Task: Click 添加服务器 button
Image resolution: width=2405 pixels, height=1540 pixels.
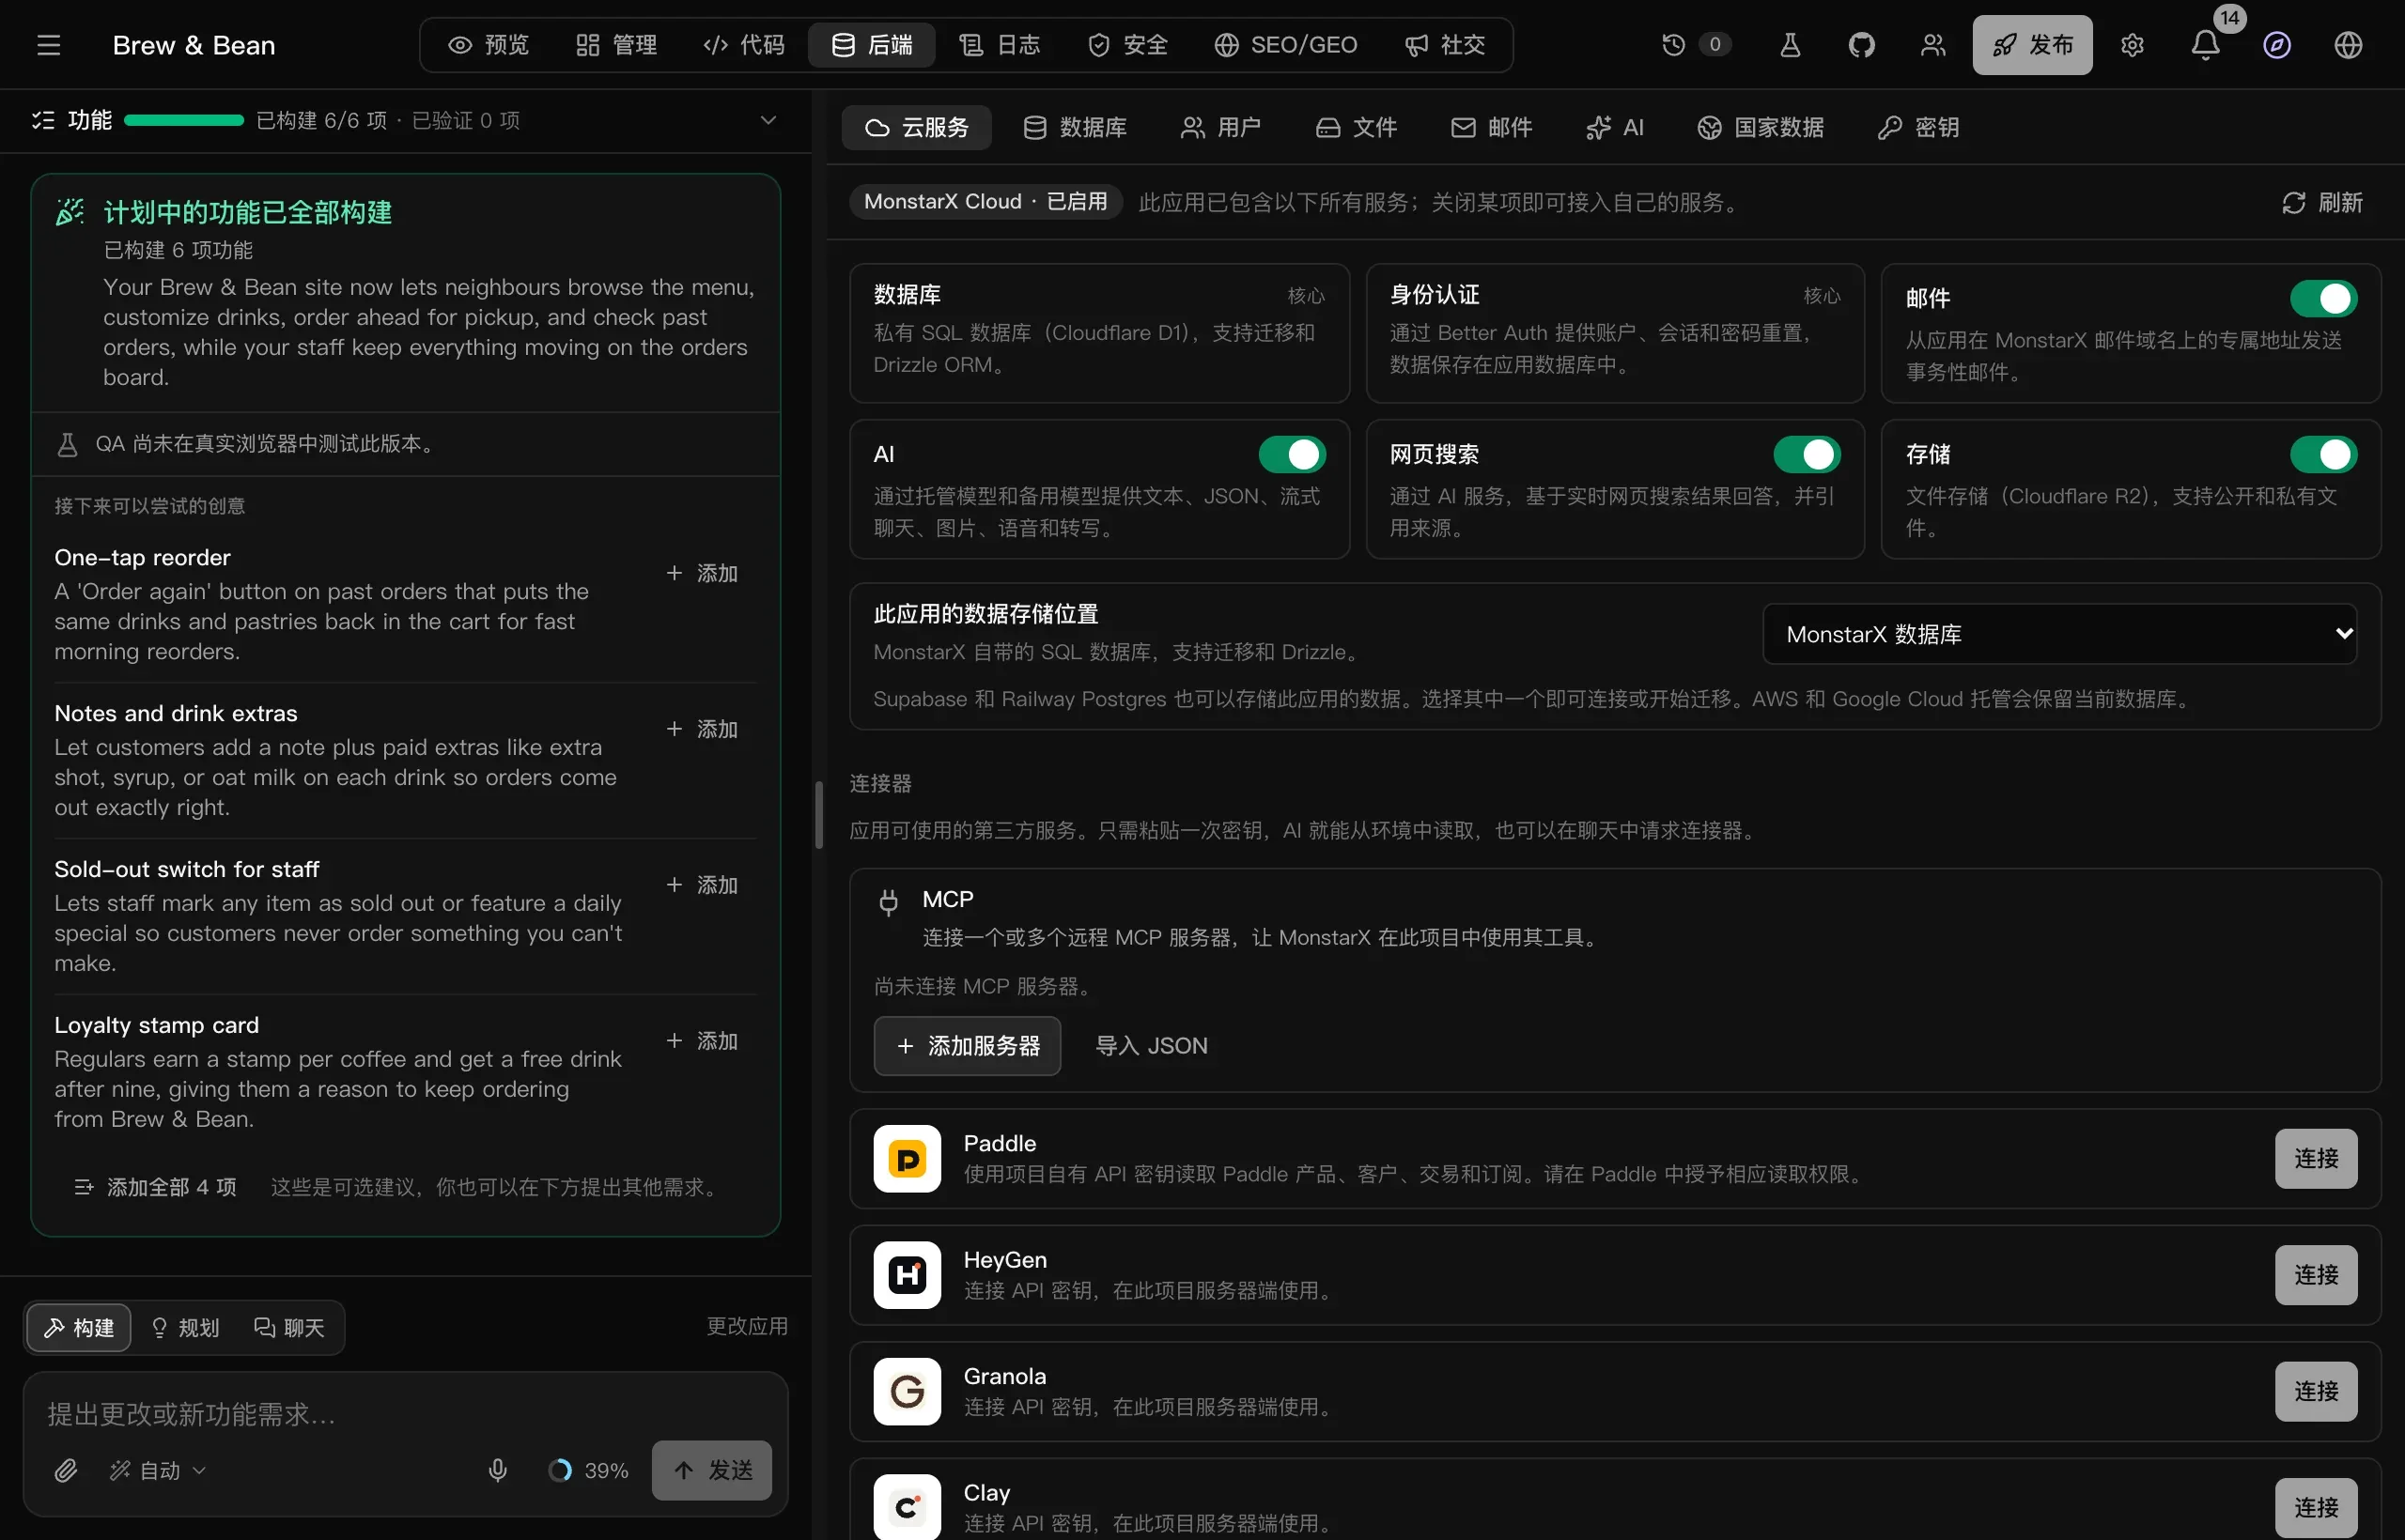Action: (967, 1046)
